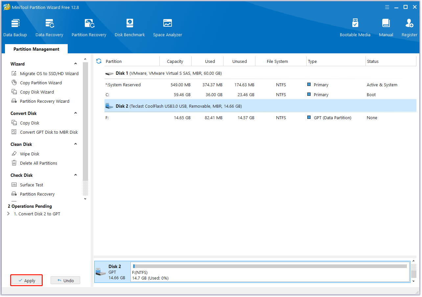Select Disk 2 Teclast CoolFlash row
The width and height of the screenshot is (422, 297).
[x=260, y=106]
